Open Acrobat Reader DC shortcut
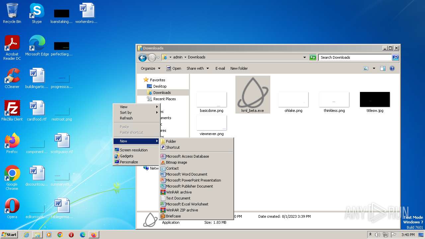 click(x=12, y=47)
